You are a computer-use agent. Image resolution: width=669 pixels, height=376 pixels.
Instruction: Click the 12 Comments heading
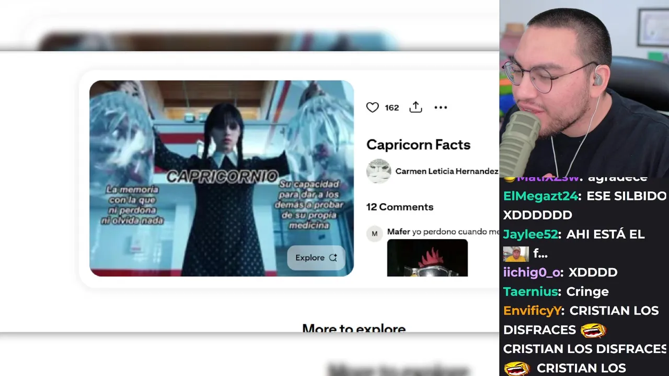[400, 207]
